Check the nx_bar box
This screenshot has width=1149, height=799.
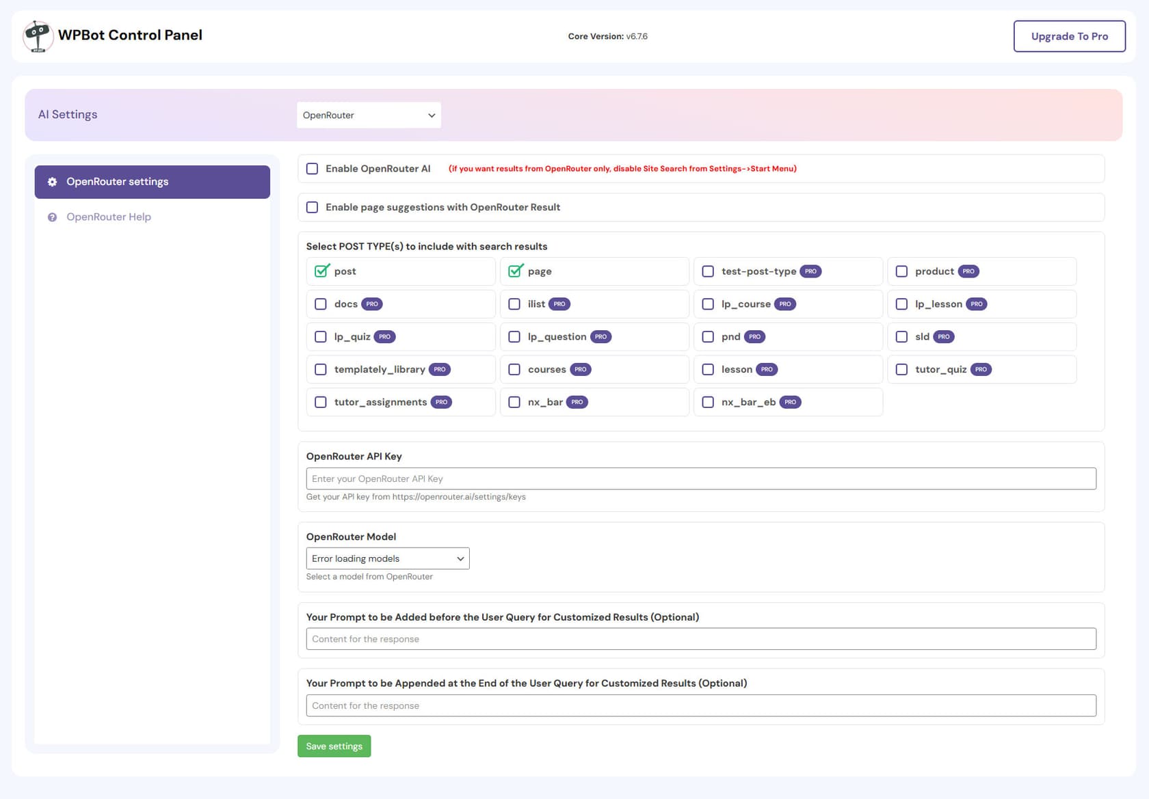(x=514, y=403)
